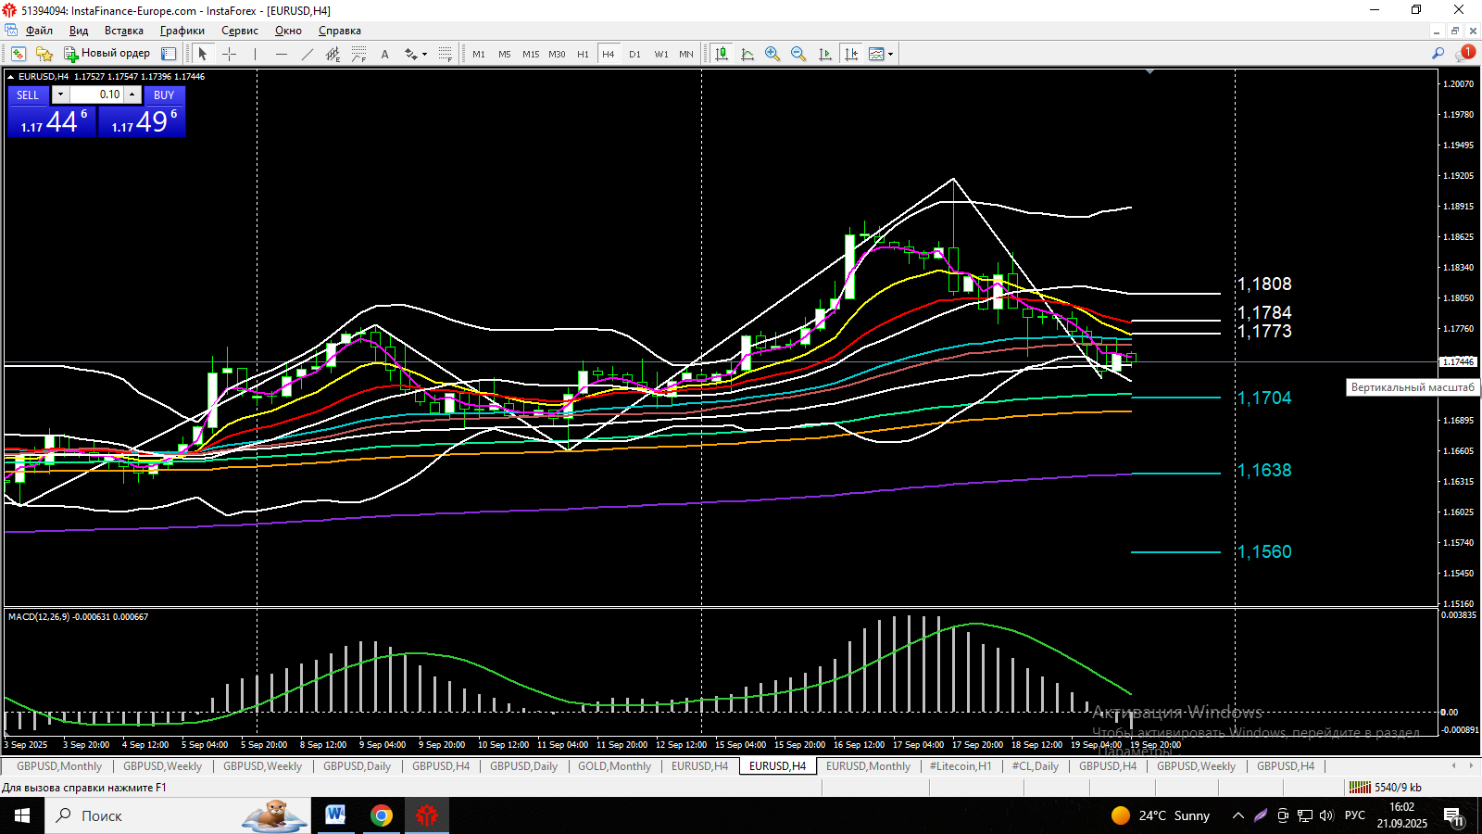This screenshot has height=834, width=1482.
Task: Switch to line chart mode icon
Action: pyautogui.click(x=747, y=54)
